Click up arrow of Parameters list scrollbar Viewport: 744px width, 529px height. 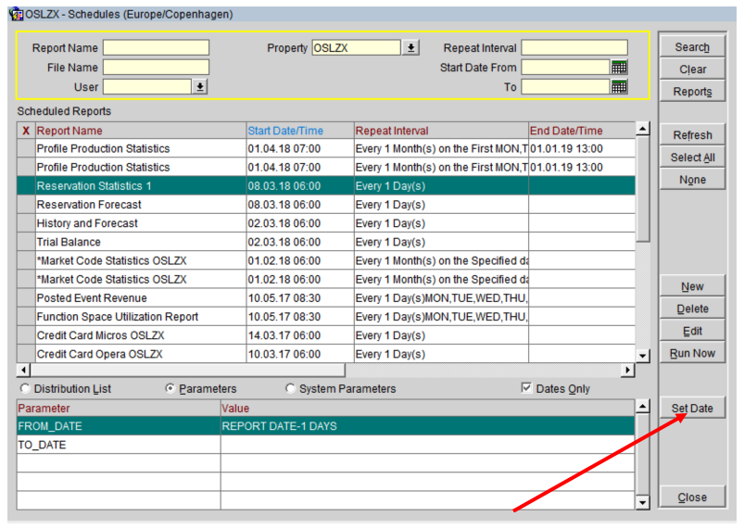(x=642, y=407)
